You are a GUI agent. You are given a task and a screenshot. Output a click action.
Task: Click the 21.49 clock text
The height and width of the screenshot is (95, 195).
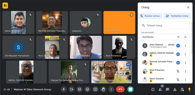click(x=7, y=90)
